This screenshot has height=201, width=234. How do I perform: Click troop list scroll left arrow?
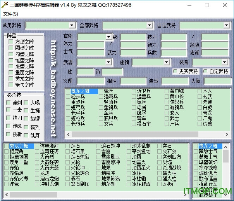click(x=68, y=135)
